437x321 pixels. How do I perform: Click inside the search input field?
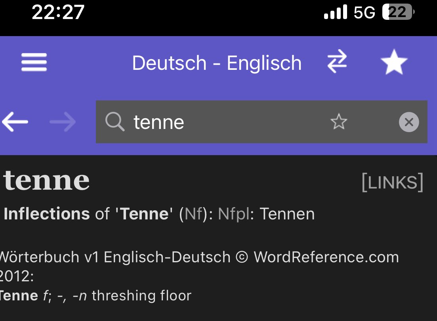(x=198, y=122)
